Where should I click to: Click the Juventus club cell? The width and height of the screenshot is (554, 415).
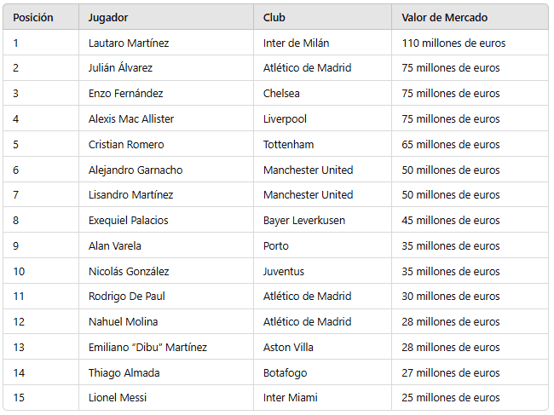tap(284, 272)
